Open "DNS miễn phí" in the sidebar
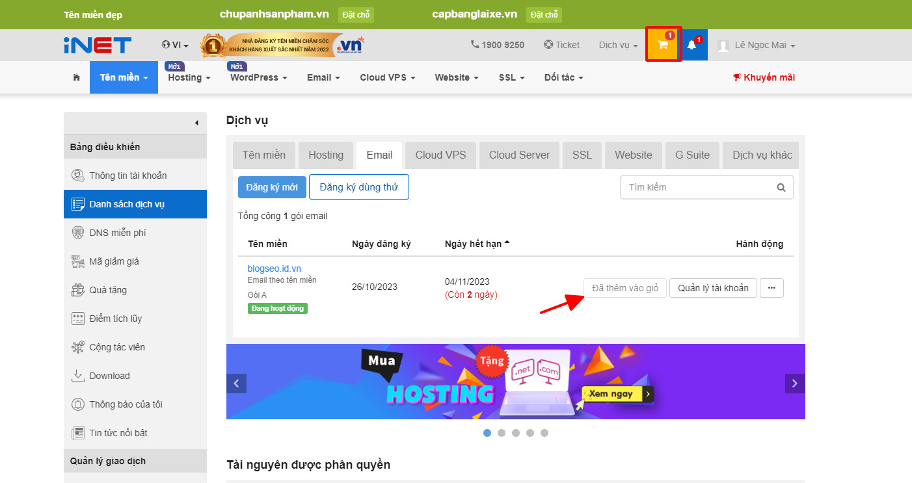 click(117, 232)
